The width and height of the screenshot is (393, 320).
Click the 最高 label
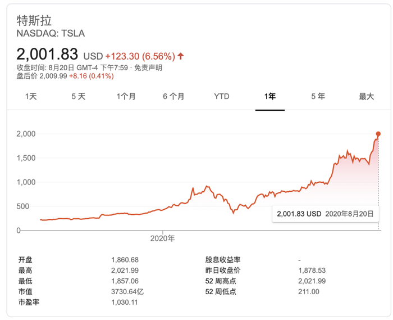click(x=25, y=271)
